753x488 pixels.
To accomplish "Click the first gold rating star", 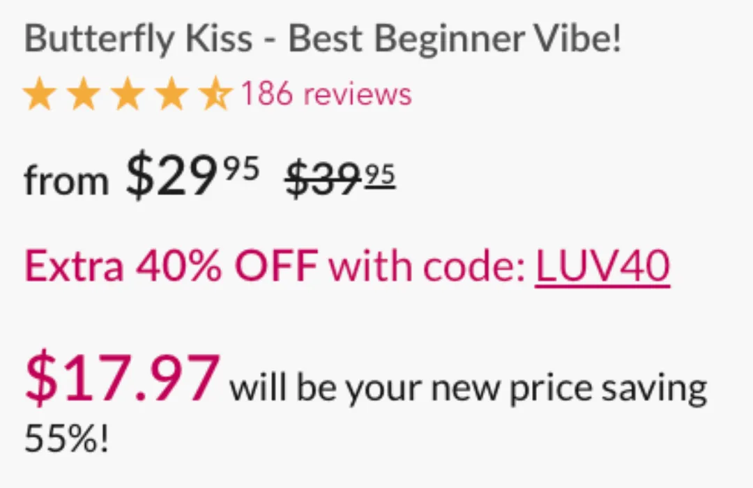I will pos(39,93).
